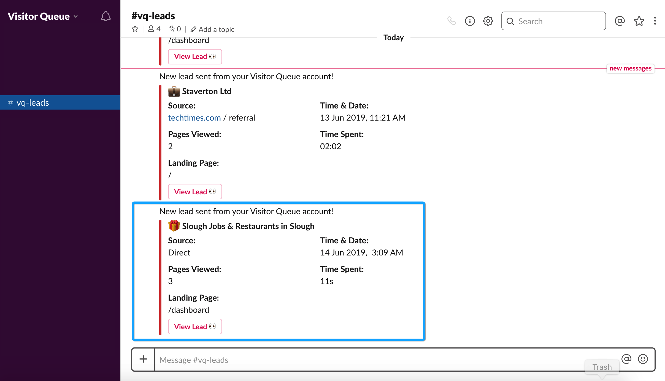Screen dimensions: 665x381
Task: Open the channel details info icon
Action: (x=470, y=21)
